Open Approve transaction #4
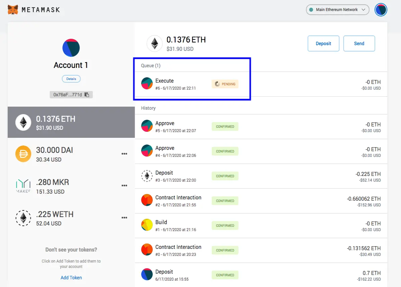 pyautogui.click(x=261, y=152)
